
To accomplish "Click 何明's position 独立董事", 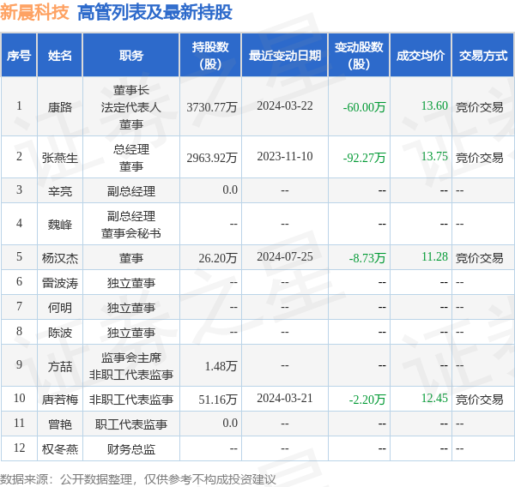I will click(131, 308).
